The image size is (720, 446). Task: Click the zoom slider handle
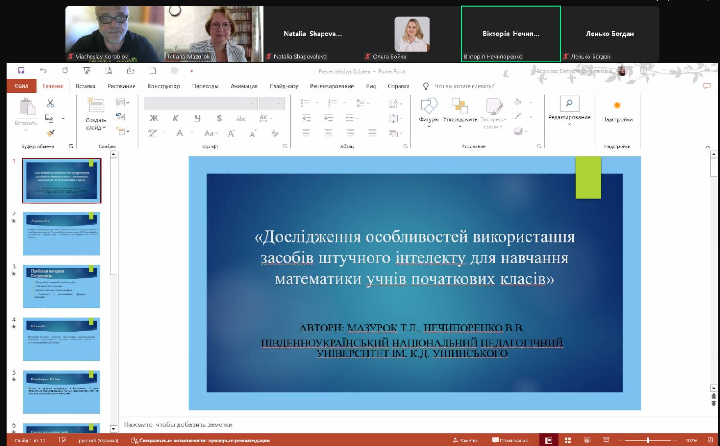pyautogui.click(x=648, y=441)
